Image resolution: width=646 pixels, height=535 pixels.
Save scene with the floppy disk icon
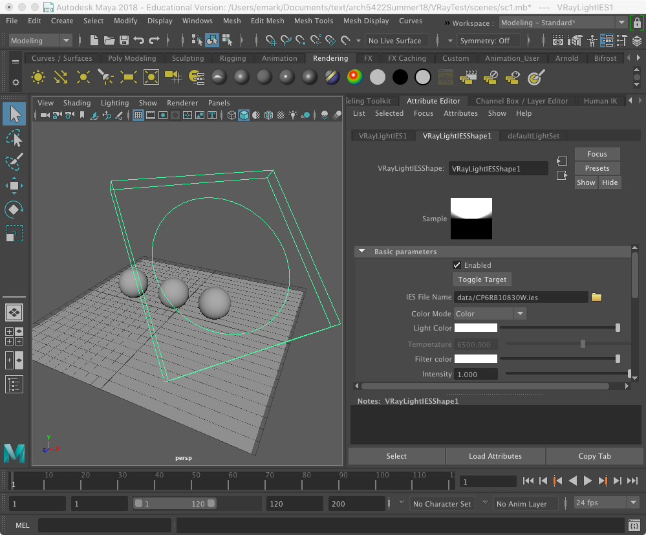pyautogui.click(x=124, y=40)
